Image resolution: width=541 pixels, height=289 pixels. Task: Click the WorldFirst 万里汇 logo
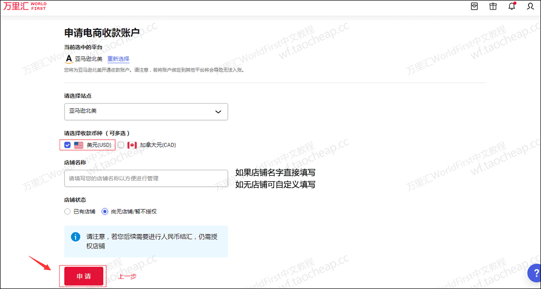(25, 6)
